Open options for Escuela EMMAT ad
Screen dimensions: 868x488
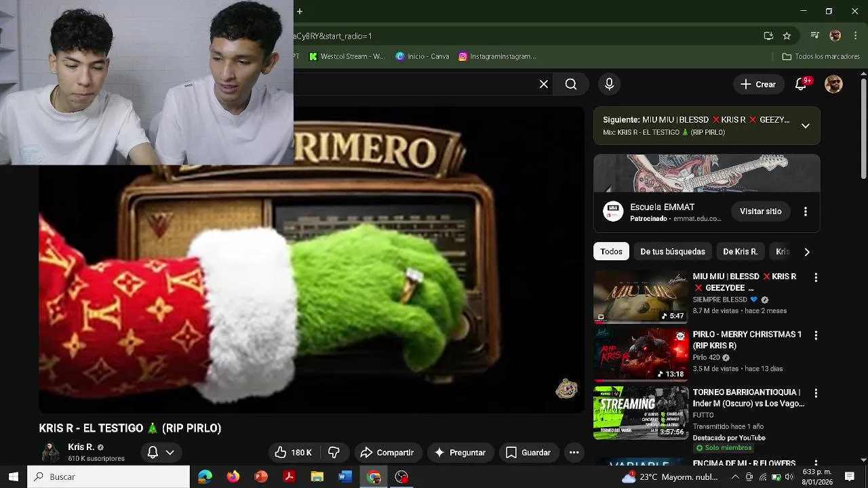(806, 211)
